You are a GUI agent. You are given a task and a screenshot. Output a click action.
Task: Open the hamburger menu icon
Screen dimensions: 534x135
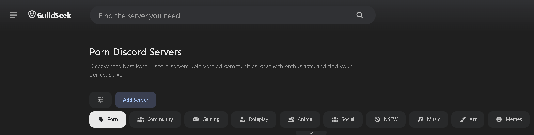click(13, 15)
